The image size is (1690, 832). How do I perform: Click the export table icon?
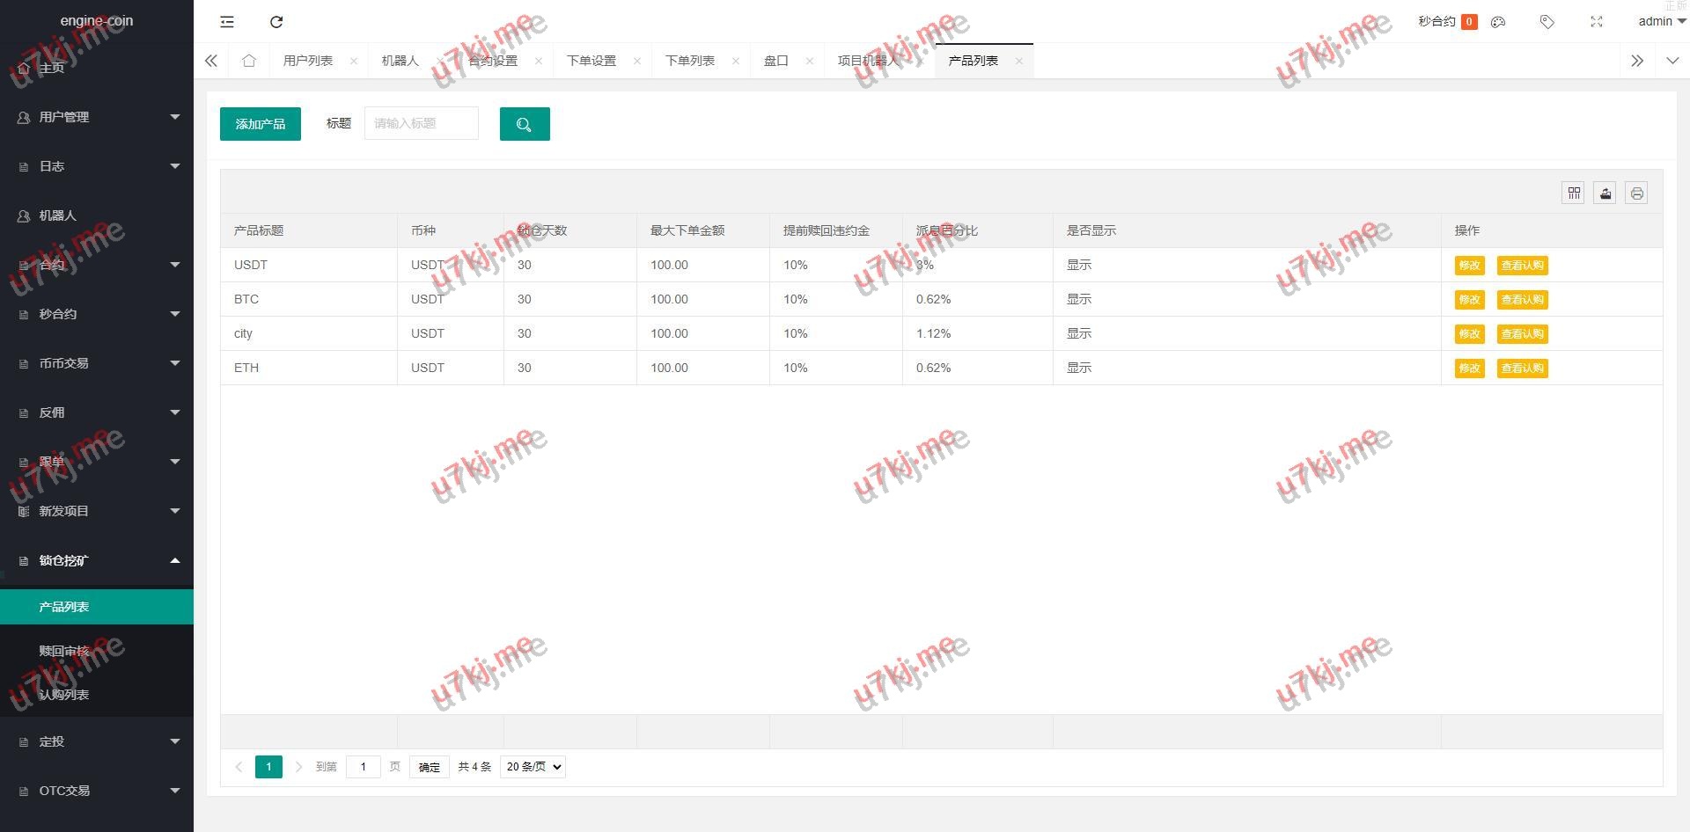pyautogui.click(x=1605, y=193)
